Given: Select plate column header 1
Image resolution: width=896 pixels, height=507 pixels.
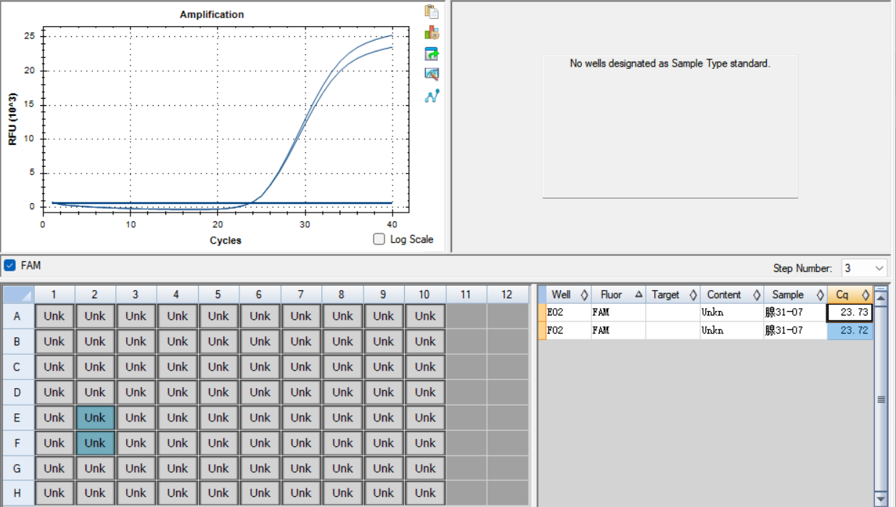Looking at the screenshot, I should 54,294.
